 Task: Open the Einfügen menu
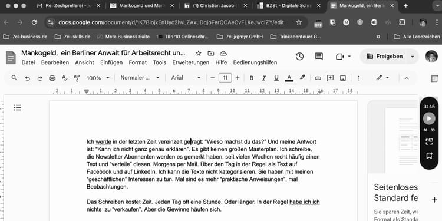[111, 62]
